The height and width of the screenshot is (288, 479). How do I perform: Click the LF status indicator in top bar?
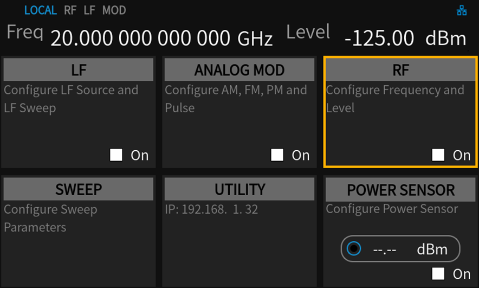(x=89, y=10)
